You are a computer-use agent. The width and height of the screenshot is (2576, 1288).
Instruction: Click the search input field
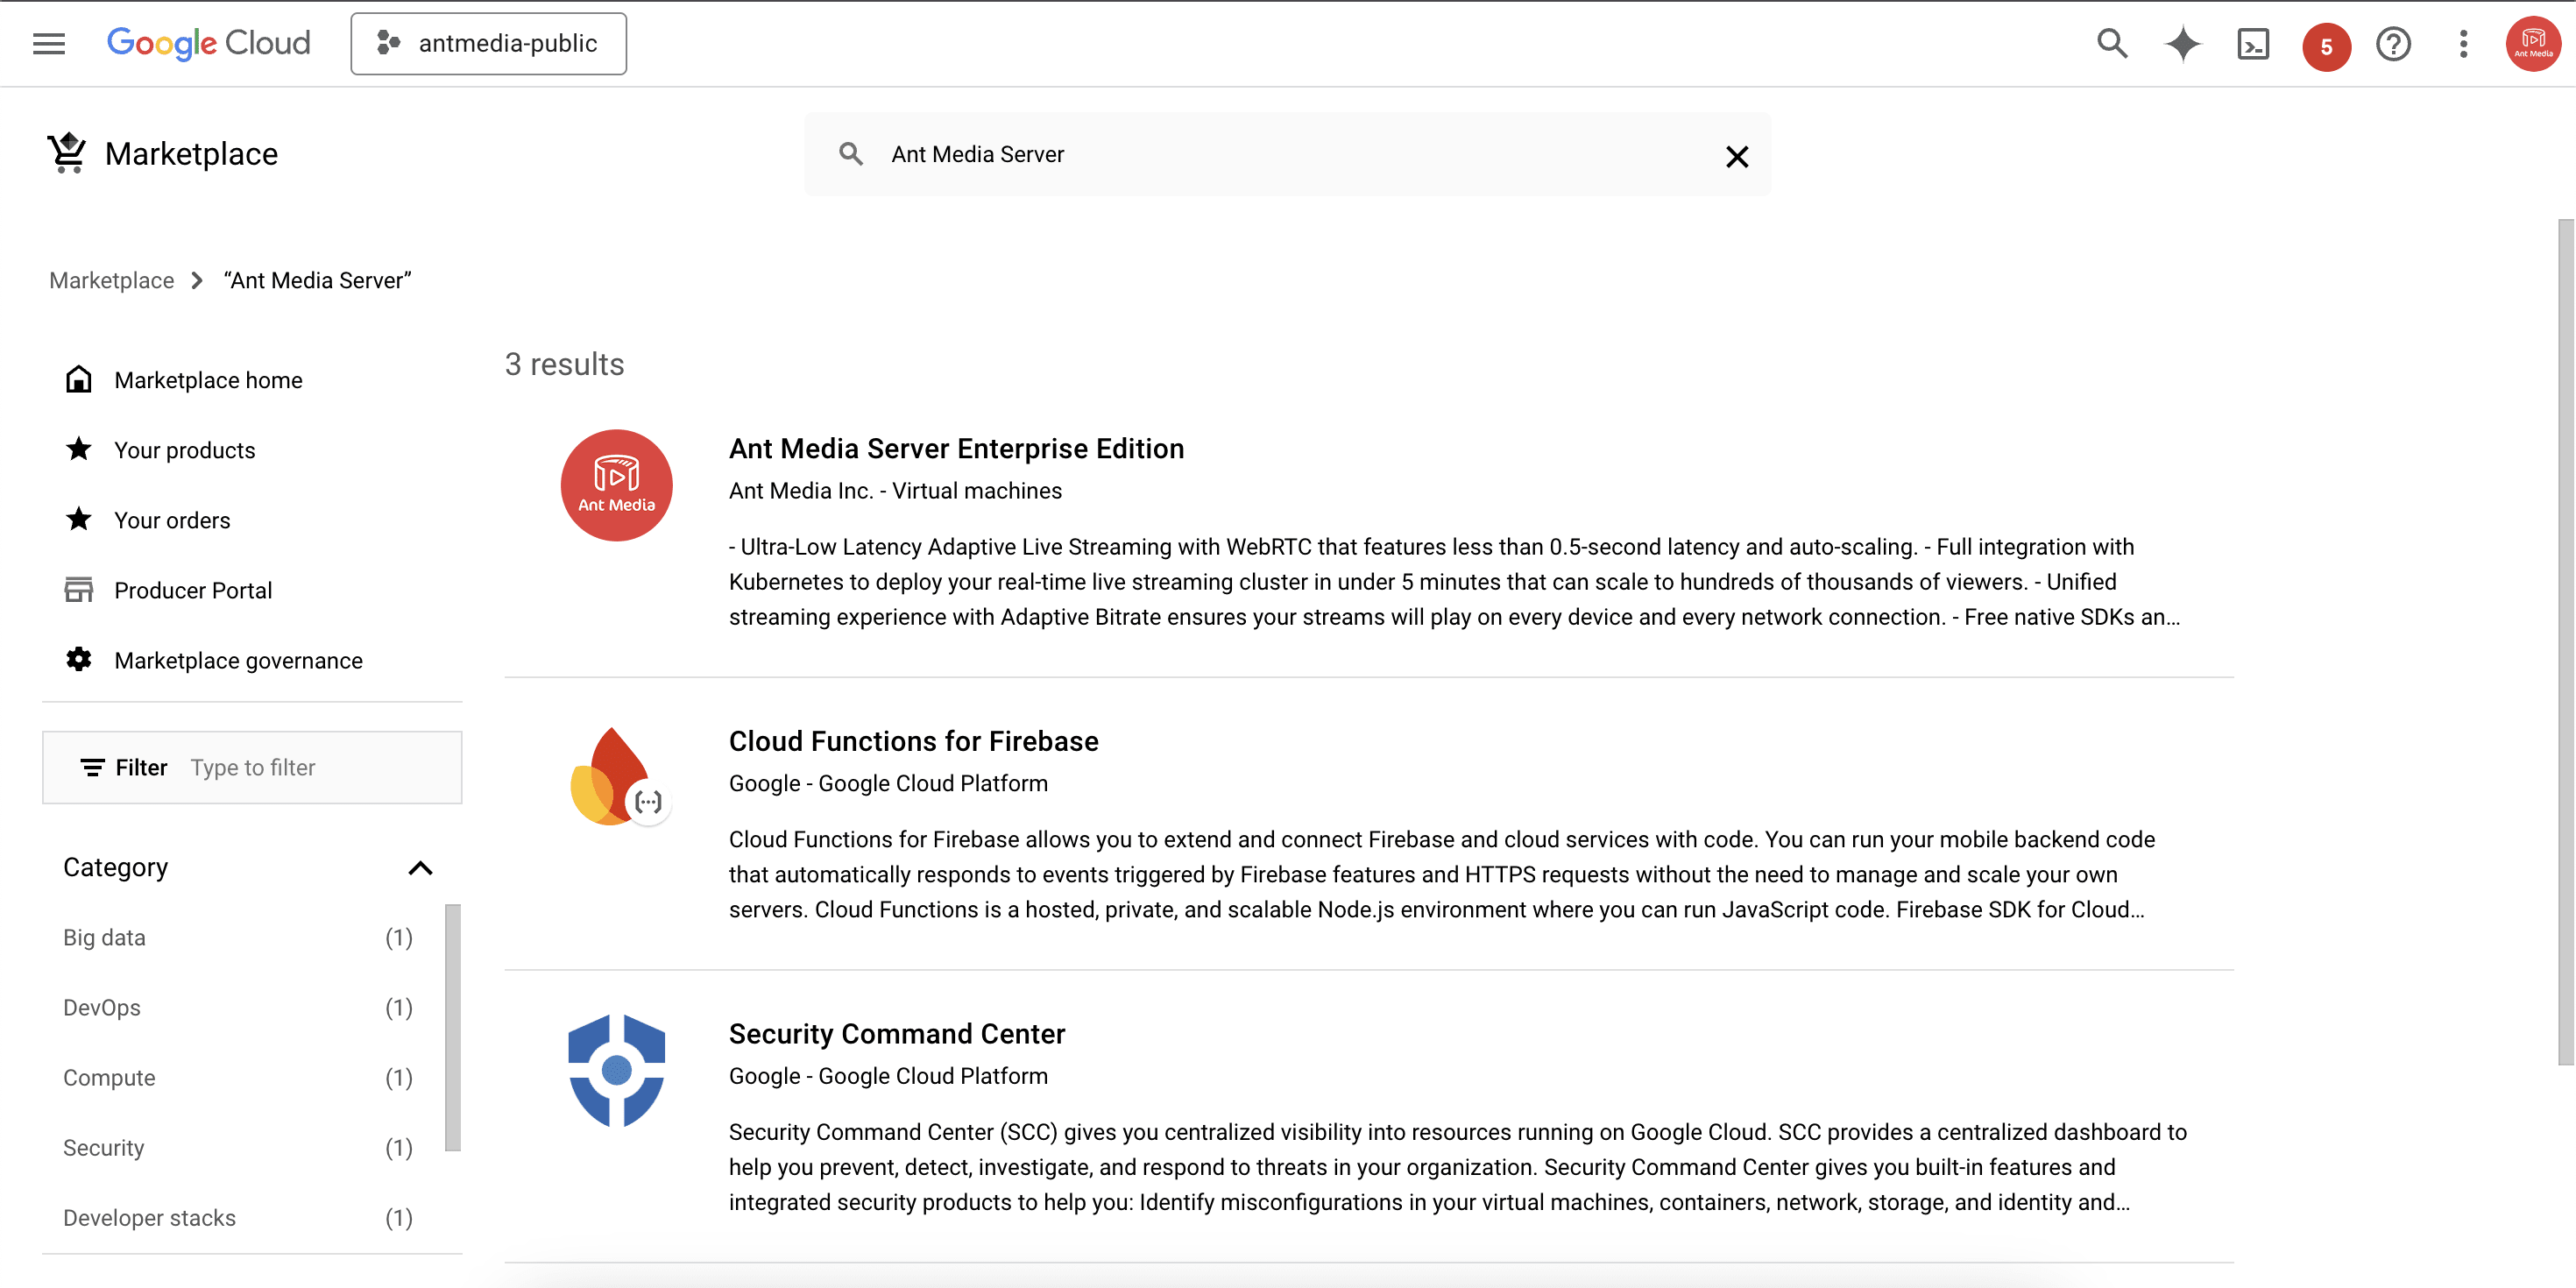click(1286, 154)
